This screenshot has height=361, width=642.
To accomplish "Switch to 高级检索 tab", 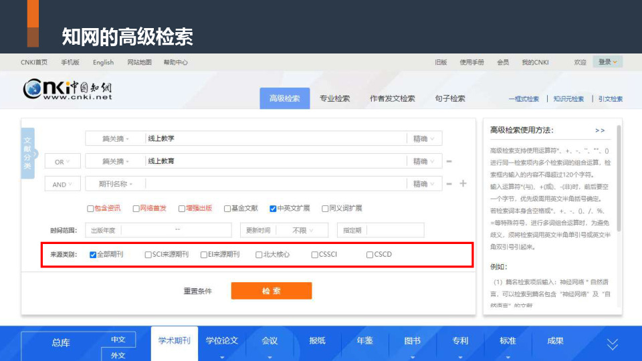I will click(285, 98).
